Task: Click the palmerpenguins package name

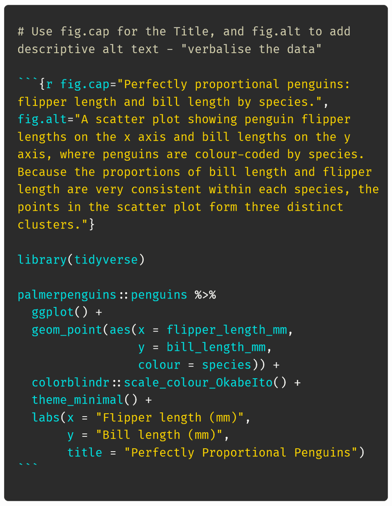Action: (67, 295)
